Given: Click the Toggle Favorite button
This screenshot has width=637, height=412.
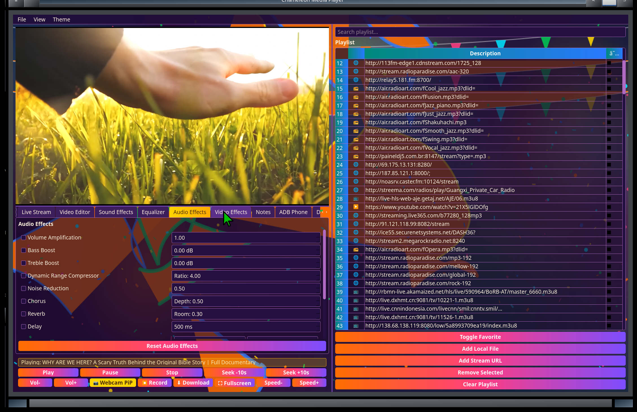Looking at the screenshot, I should click(480, 337).
